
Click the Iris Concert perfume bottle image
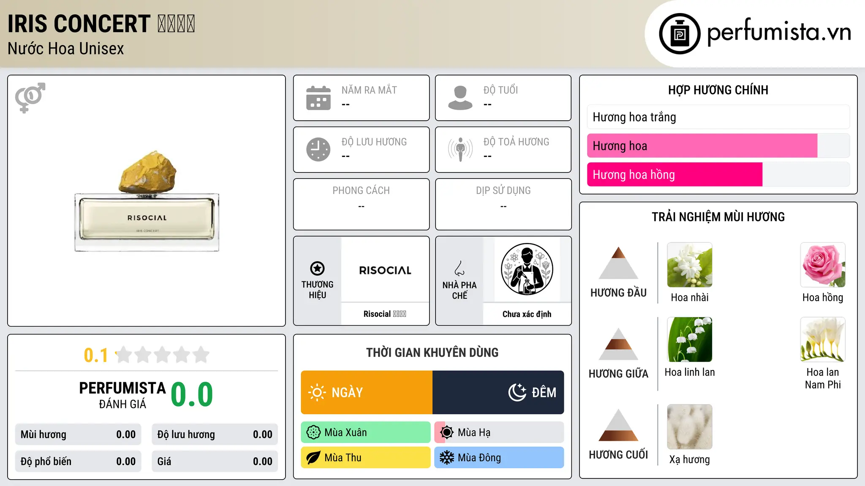tap(147, 201)
